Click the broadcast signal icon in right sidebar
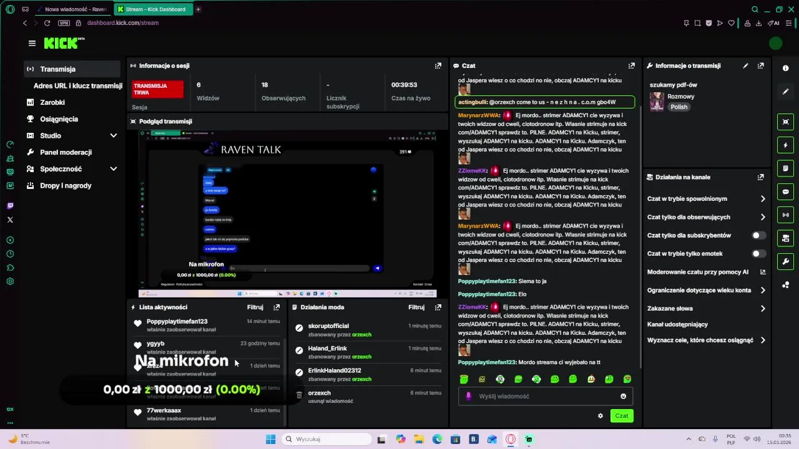799x449 pixels. point(785,215)
